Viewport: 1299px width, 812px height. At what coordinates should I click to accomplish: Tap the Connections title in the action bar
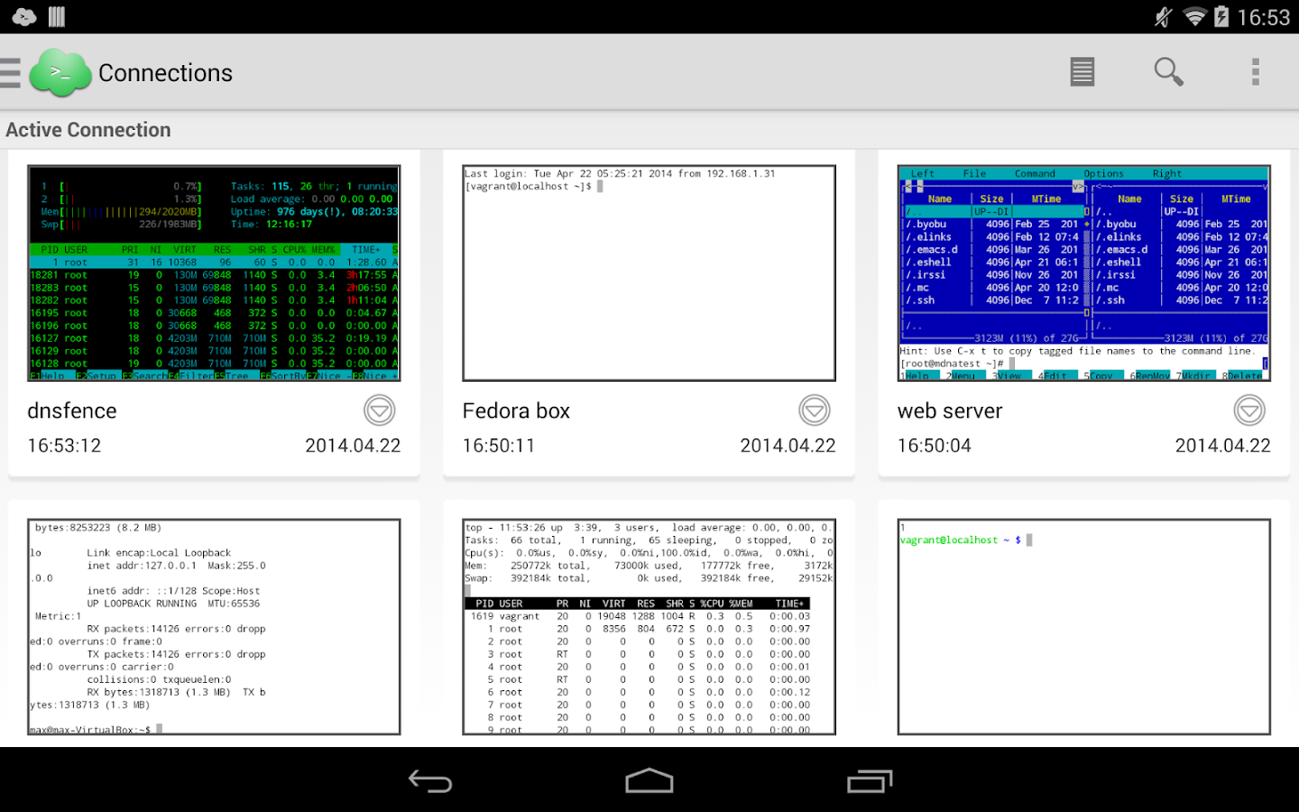(165, 72)
